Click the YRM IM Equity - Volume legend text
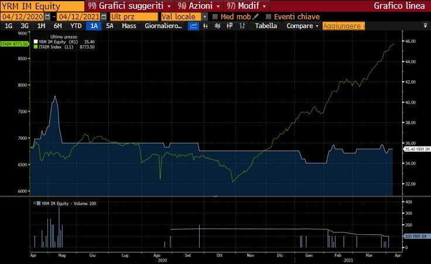 69,204
